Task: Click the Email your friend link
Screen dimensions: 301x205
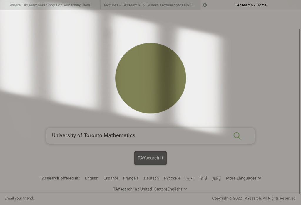Action: tap(19, 198)
